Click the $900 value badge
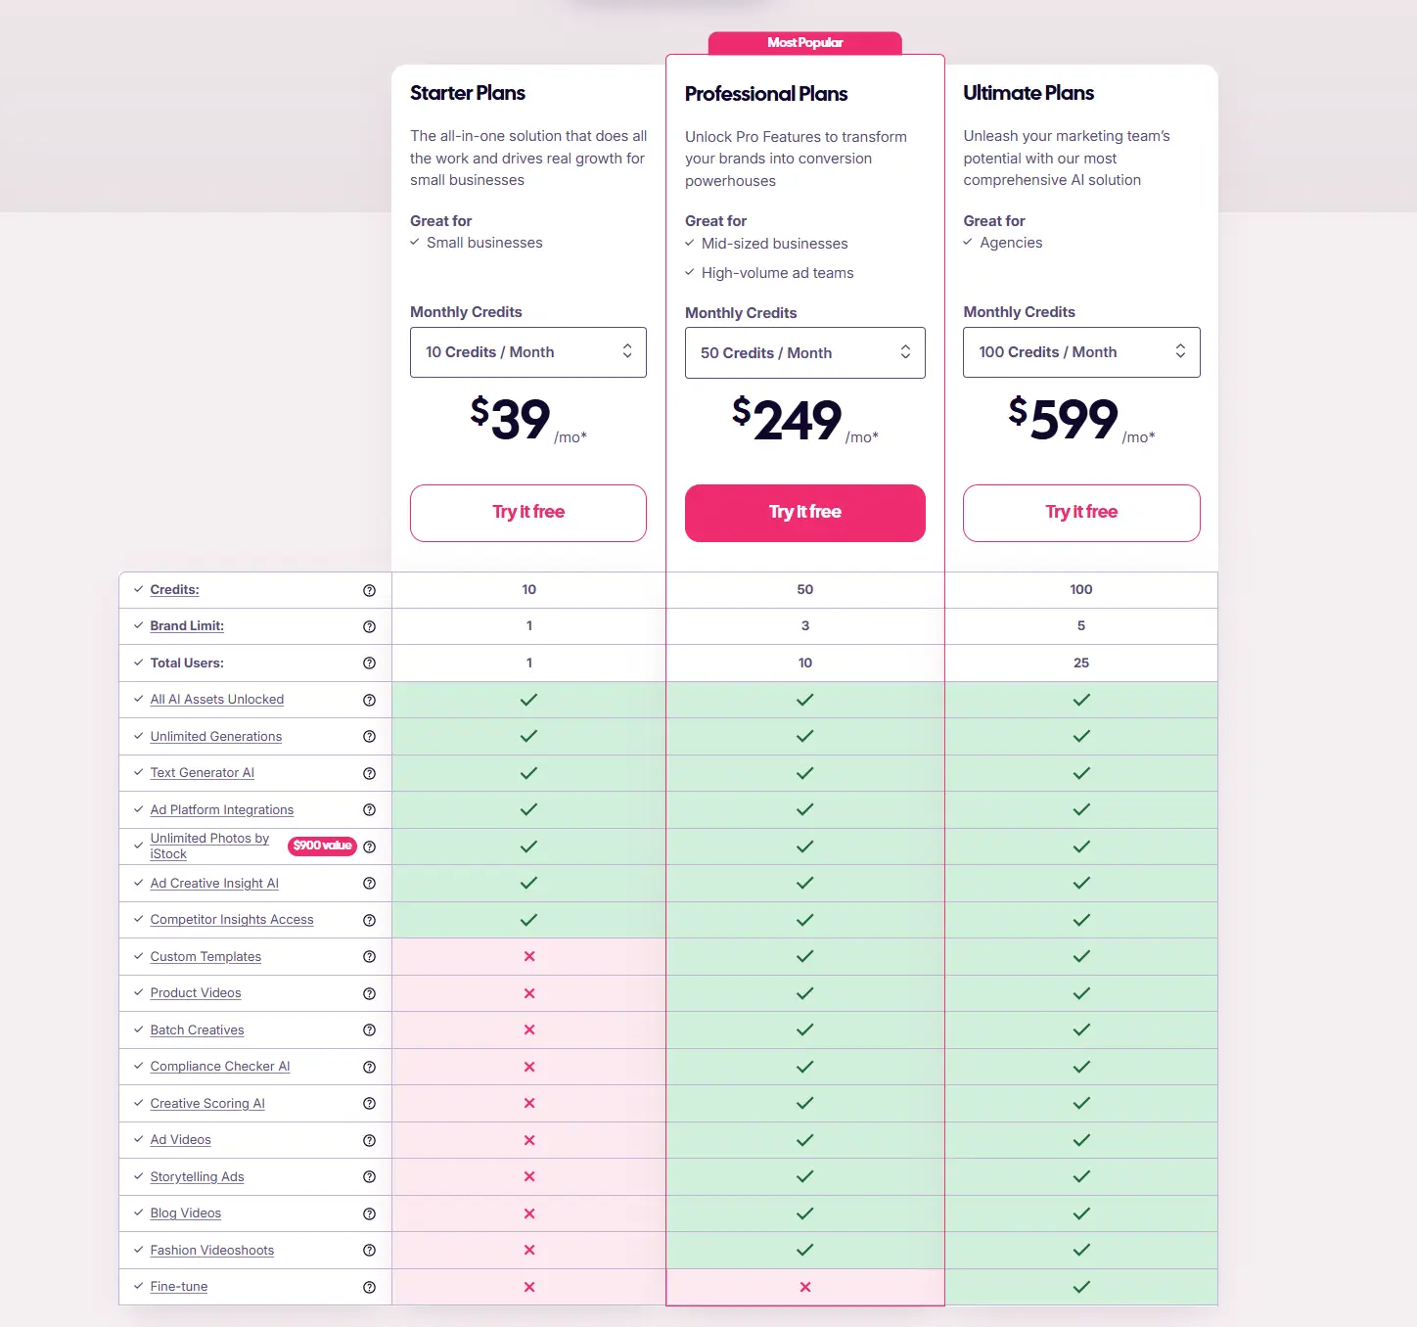Screen dimensions: 1417x1327 [x=322, y=846]
